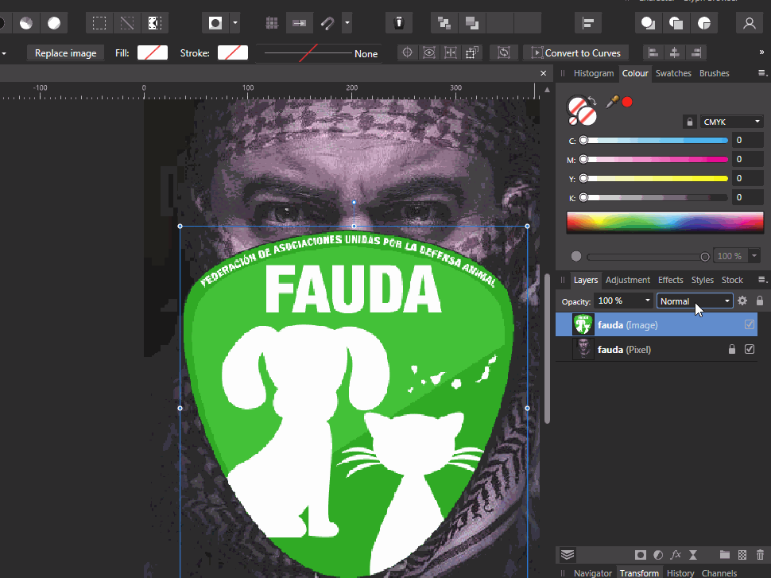Screen dimensions: 771x578
Task: Click the Deselect icon in top toolbar
Action: tap(127, 23)
